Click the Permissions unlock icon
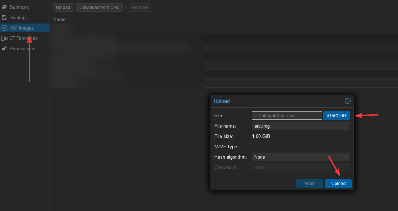398x211 pixels. click(x=4, y=48)
